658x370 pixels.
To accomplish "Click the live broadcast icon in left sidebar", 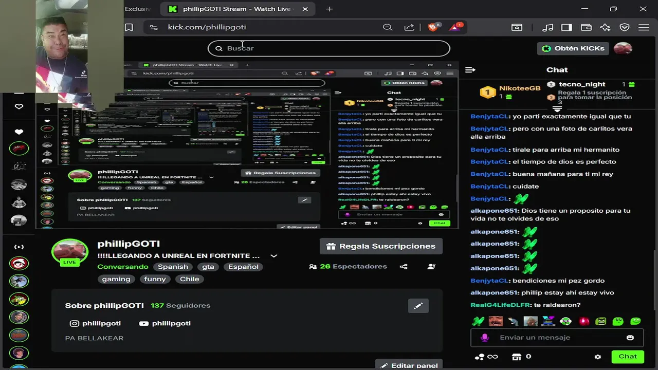I will point(19,247).
